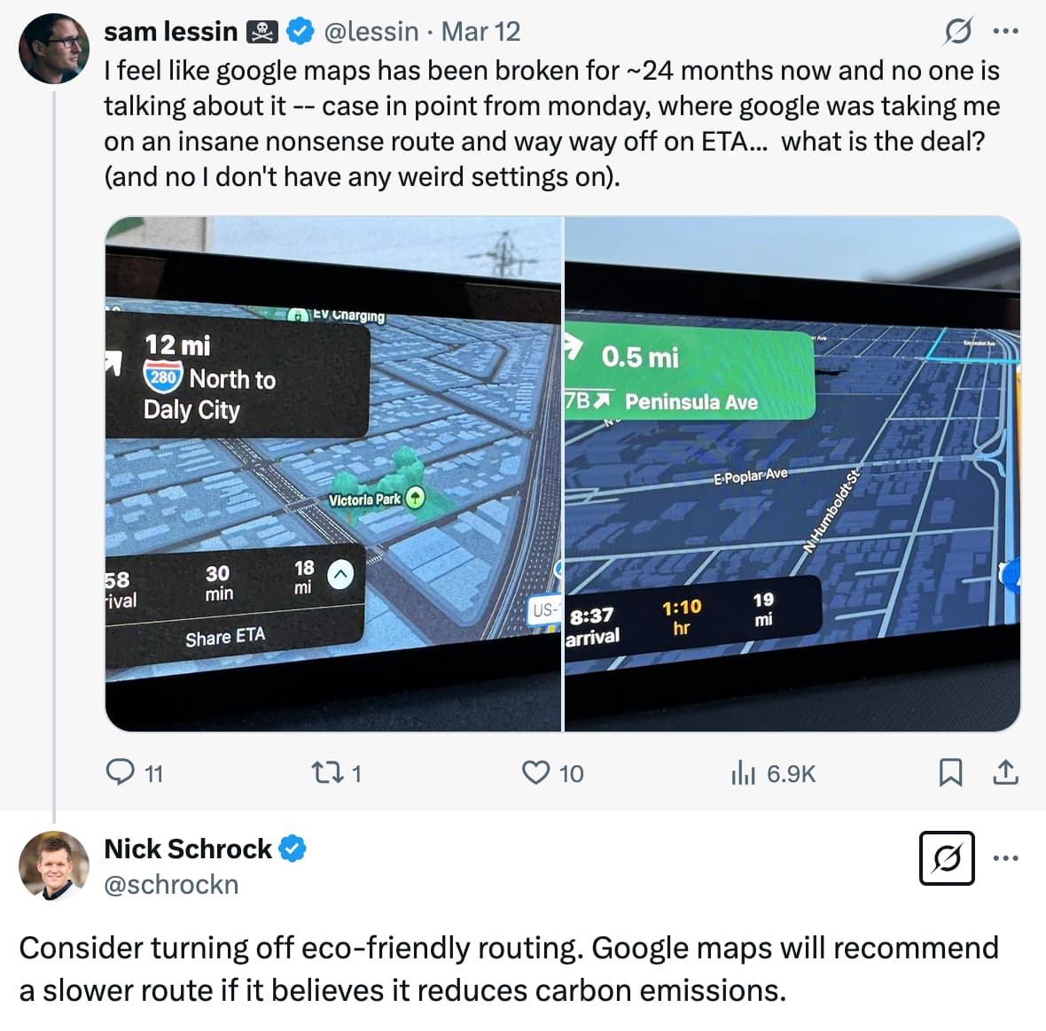The image size is (1046, 1031).
Task: Open sam lessin's profile via @lessin handle
Action: 371,31
